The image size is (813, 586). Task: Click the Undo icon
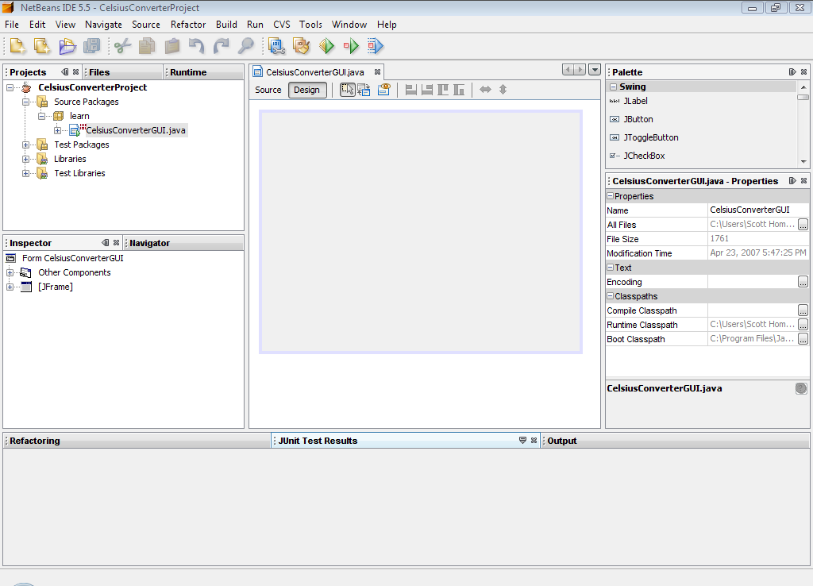tap(196, 46)
